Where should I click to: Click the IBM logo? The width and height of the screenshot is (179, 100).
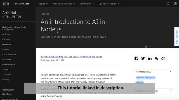[6, 4]
